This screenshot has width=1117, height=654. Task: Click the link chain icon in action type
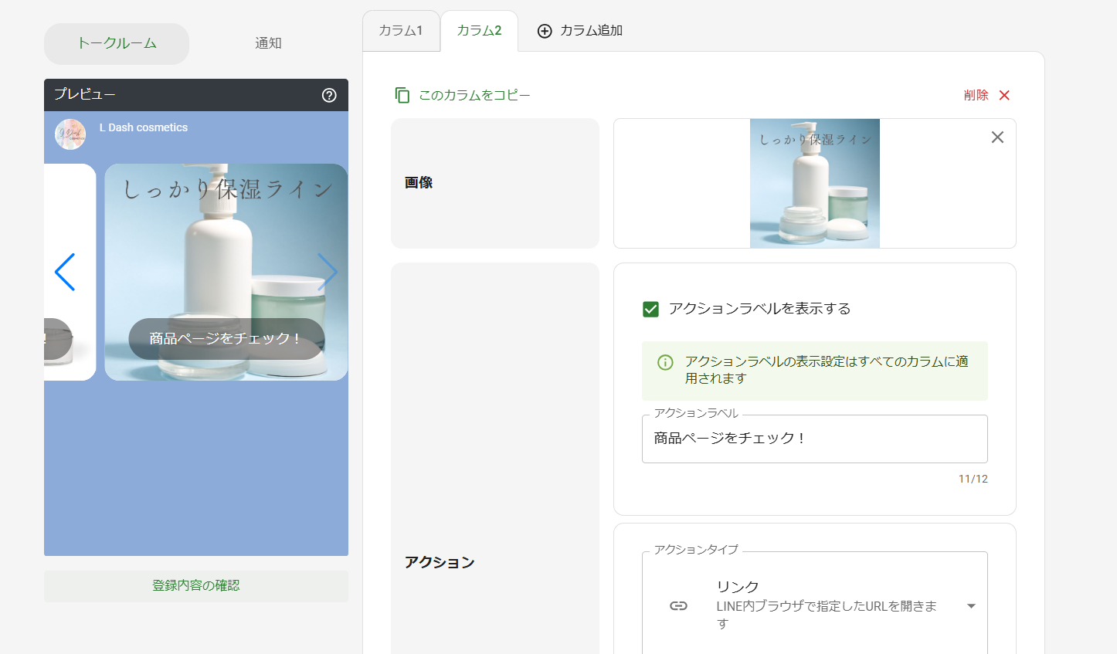tap(678, 605)
